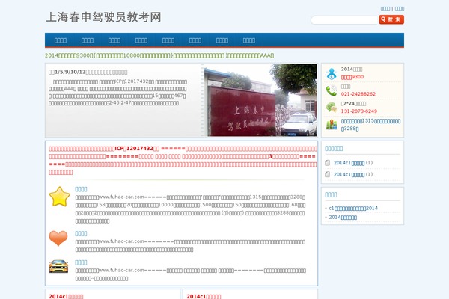This screenshot has height=299, width=449.
Task: Open the sidebar link starting with 2014 below the c1 link
Action: click(x=343, y=218)
